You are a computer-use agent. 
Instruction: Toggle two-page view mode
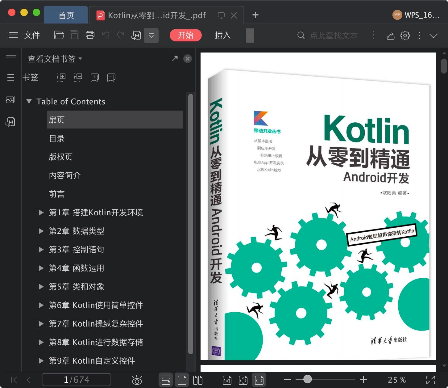pos(198,380)
